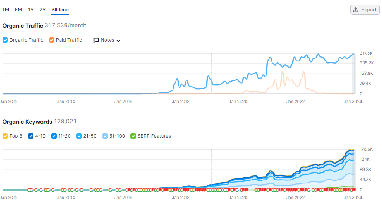The image size is (382, 206).
Task: Click the Notes speech bubble icon
Action: (x=96, y=40)
